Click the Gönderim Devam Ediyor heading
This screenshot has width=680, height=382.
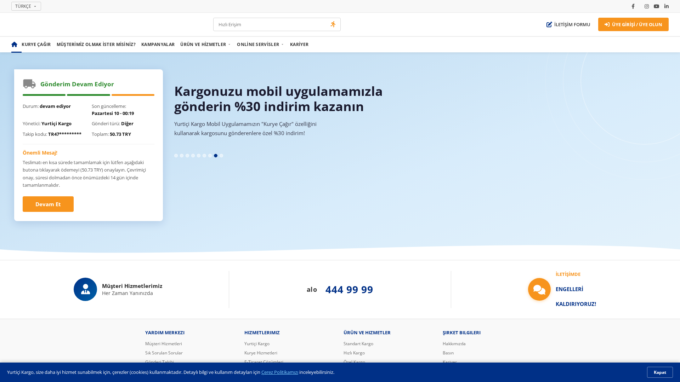(77, 84)
